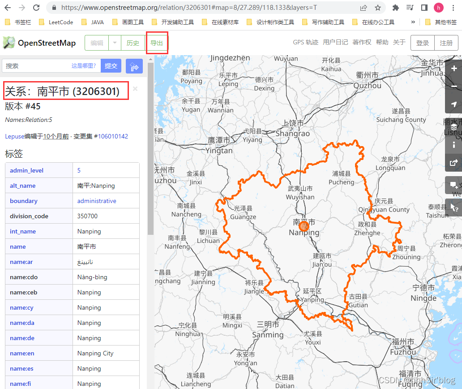Click the administrative value link
This screenshot has height=389, width=462.
pyautogui.click(x=97, y=201)
